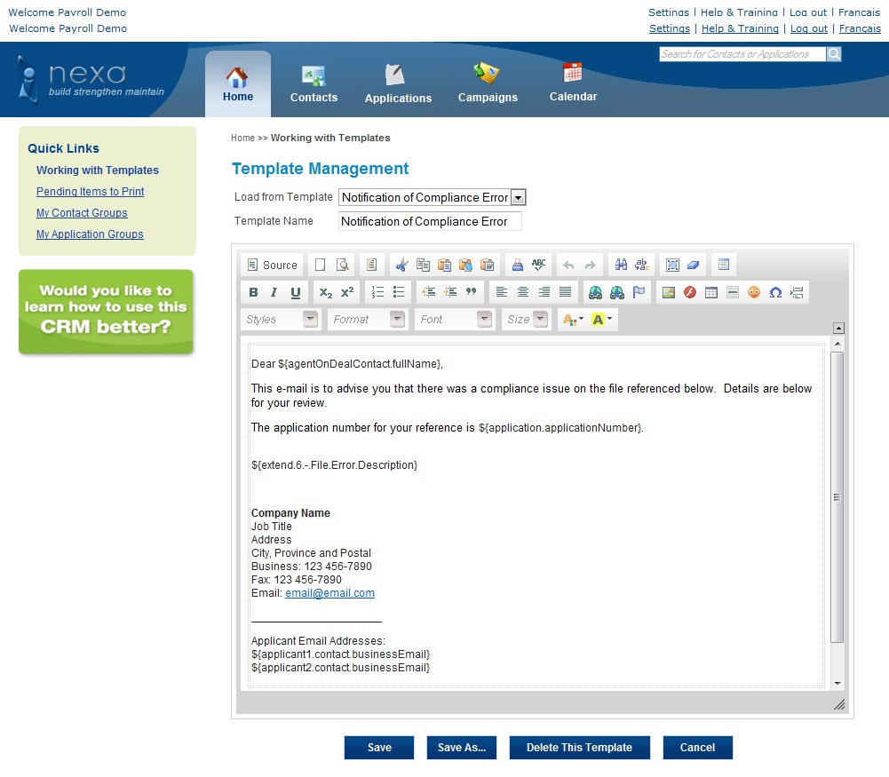
Task: Toggle italic formatting
Action: [x=274, y=292]
